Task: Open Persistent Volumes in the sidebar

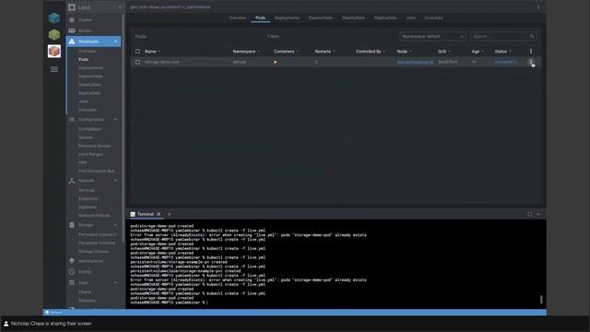Action: pyautogui.click(x=97, y=243)
